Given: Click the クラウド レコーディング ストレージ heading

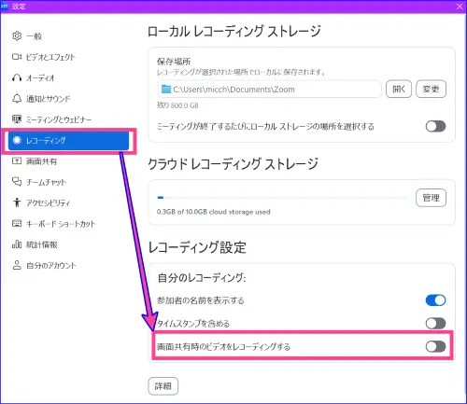Looking at the screenshot, I should coord(233,164).
